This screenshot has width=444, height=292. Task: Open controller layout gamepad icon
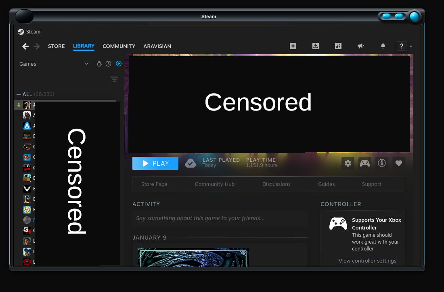[x=365, y=163]
